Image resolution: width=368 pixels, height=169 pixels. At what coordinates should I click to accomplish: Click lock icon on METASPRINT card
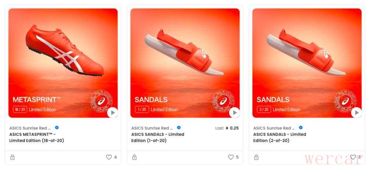tap(13, 157)
